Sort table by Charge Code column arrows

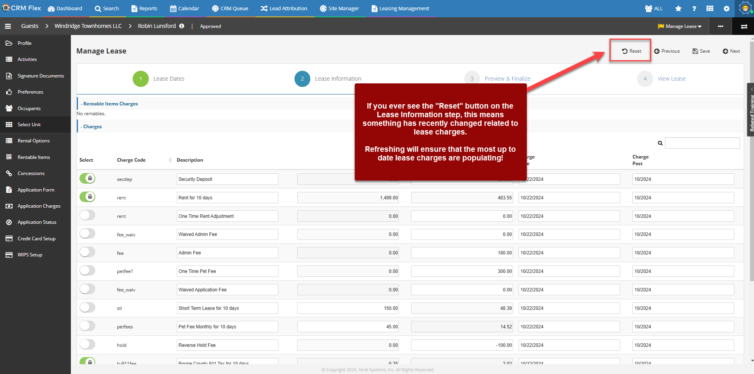pos(170,160)
